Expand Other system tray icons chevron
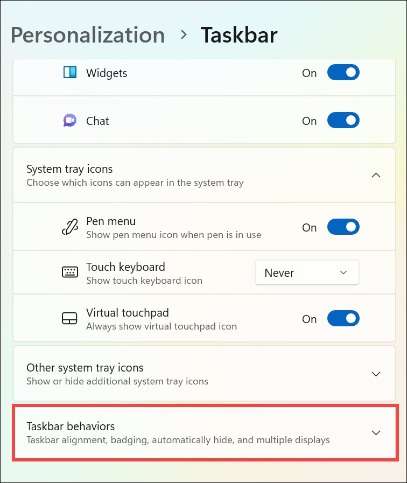This screenshot has width=407, height=483. pyautogui.click(x=376, y=374)
